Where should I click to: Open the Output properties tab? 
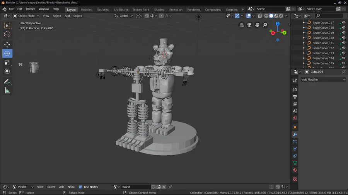[295, 97]
